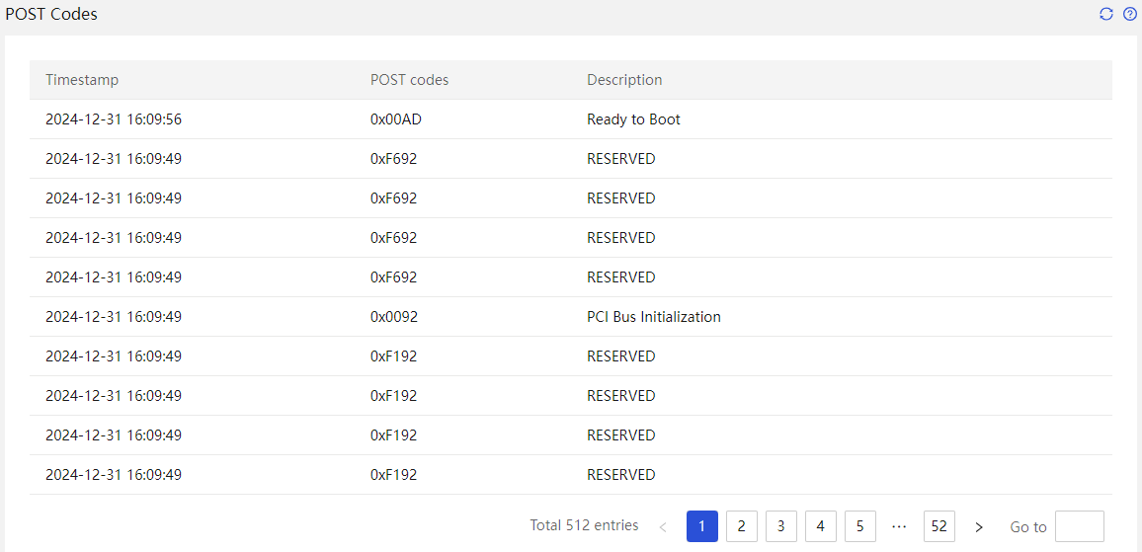Go to the next page arrow
1142x552 pixels.
pyautogui.click(x=979, y=526)
